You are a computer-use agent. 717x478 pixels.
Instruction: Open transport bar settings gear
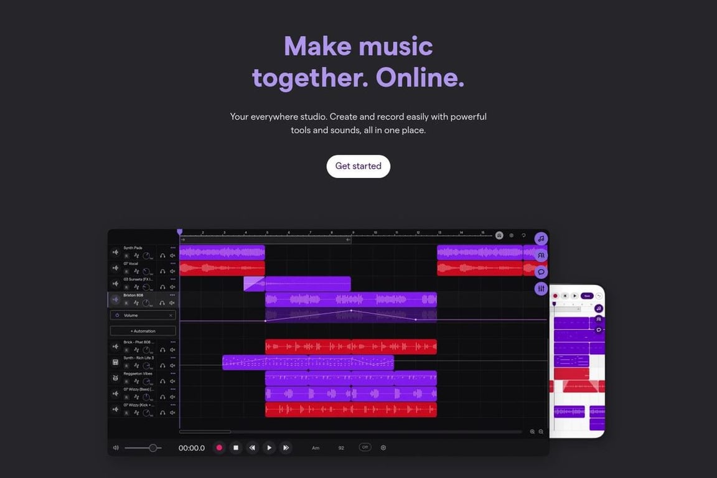pyautogui.click(x=383, y=447)
